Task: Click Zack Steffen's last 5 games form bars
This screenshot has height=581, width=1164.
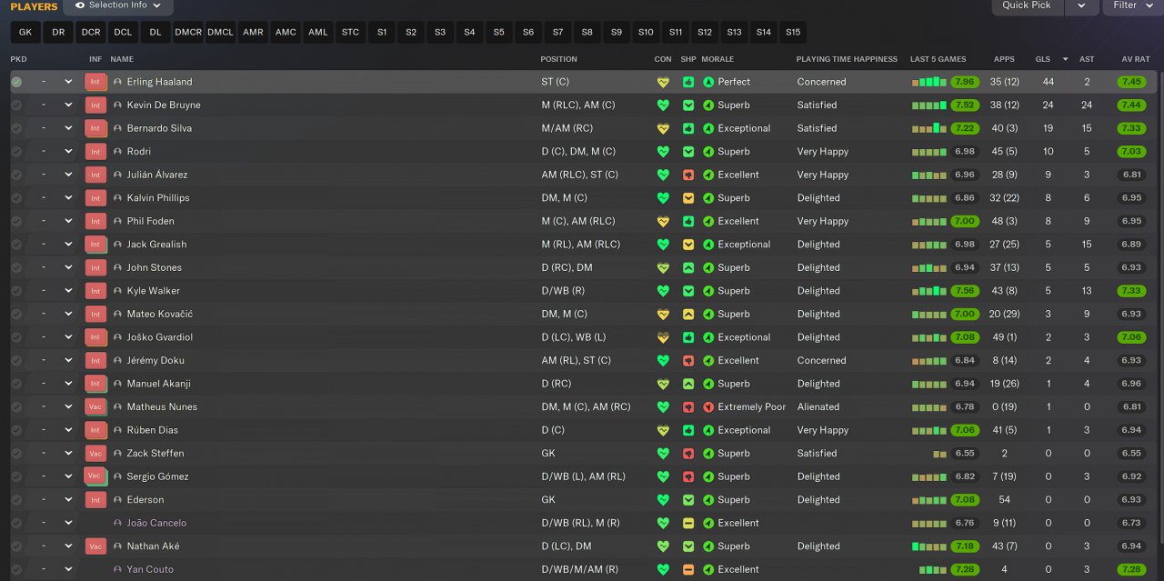Action: [939, 454]
